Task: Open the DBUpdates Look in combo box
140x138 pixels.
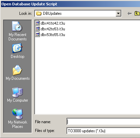Action: point(78,13)
